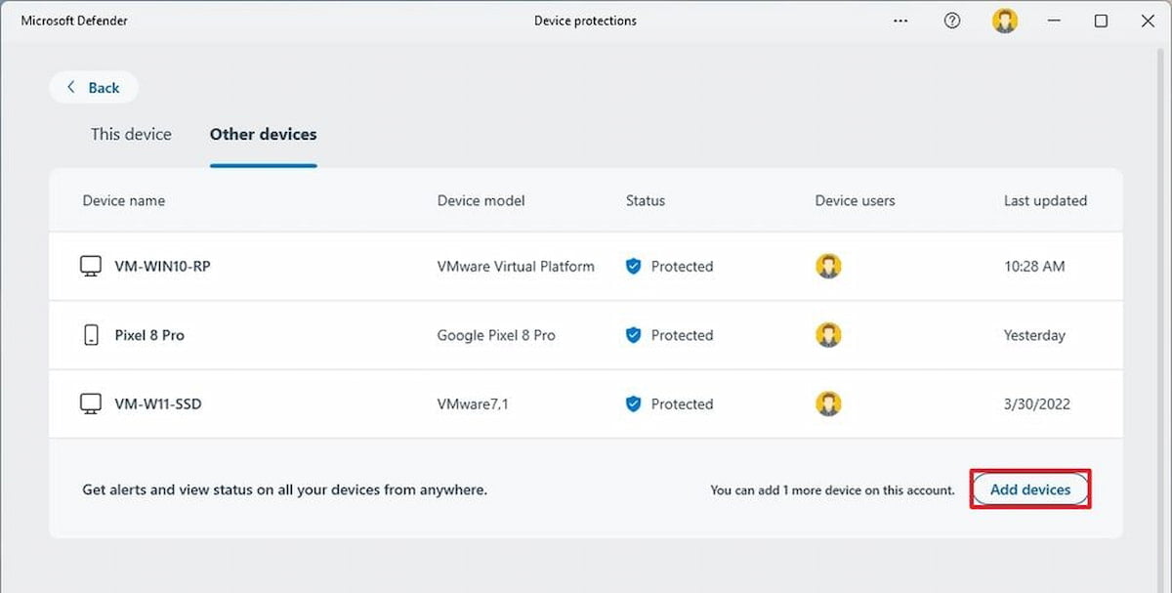Image resolution: width=1172 pixels, height=593 pixels.
Task: Click user avatar in VM-W11-SSD row
Action: click(x=828, y=402)
